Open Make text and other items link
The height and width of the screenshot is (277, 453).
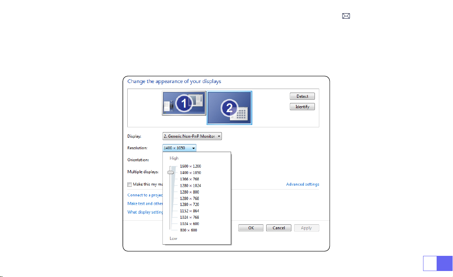[x=145, y=204]
